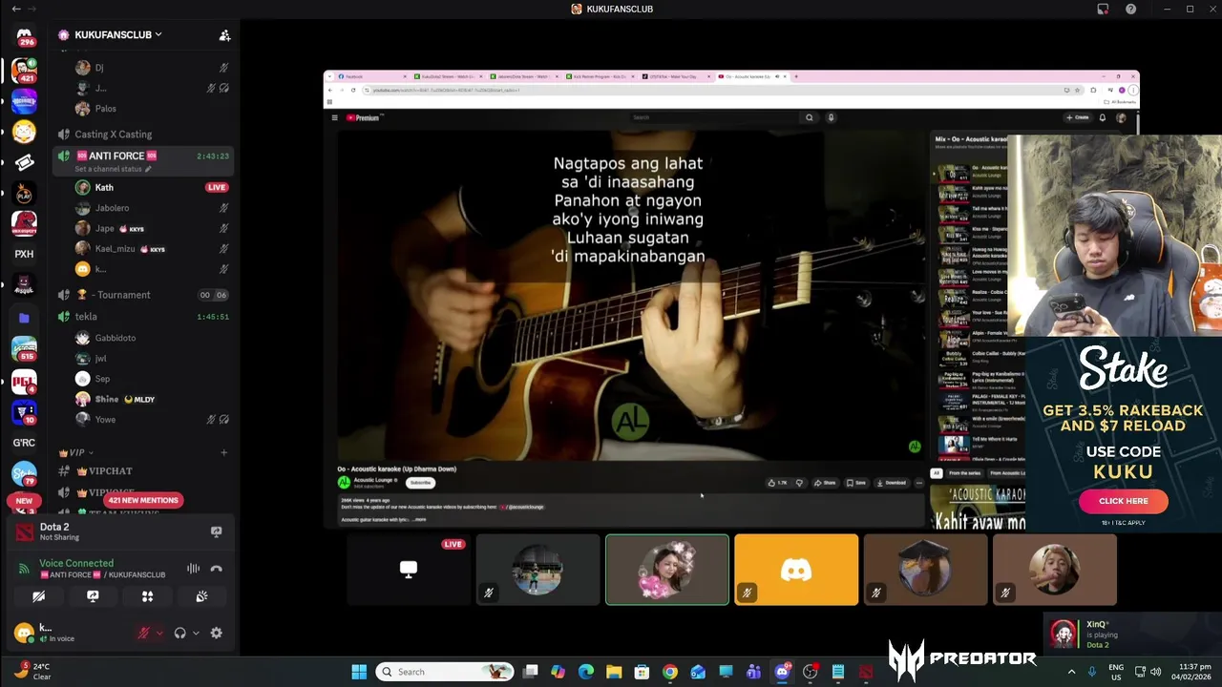This screenshot has height=687, width=1222.
Task: Stream Dota 2 using the Not Sharing screen icon
Action: pyautogui.click(x=216, y=531)
